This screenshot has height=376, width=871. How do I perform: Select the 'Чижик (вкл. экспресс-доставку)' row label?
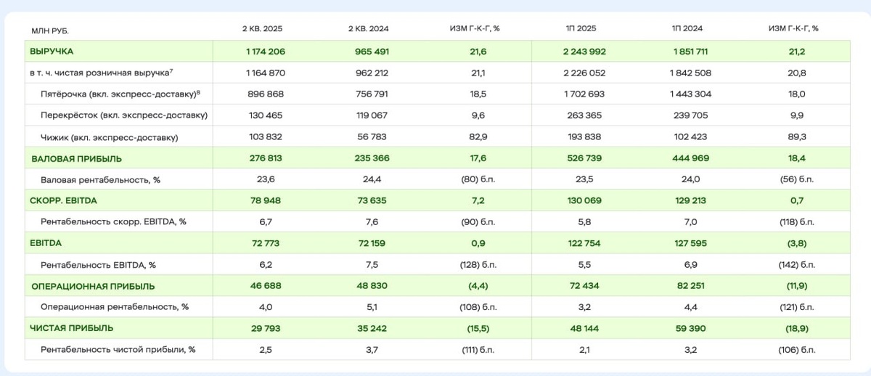pyautogui.click(x=109, y=137)
